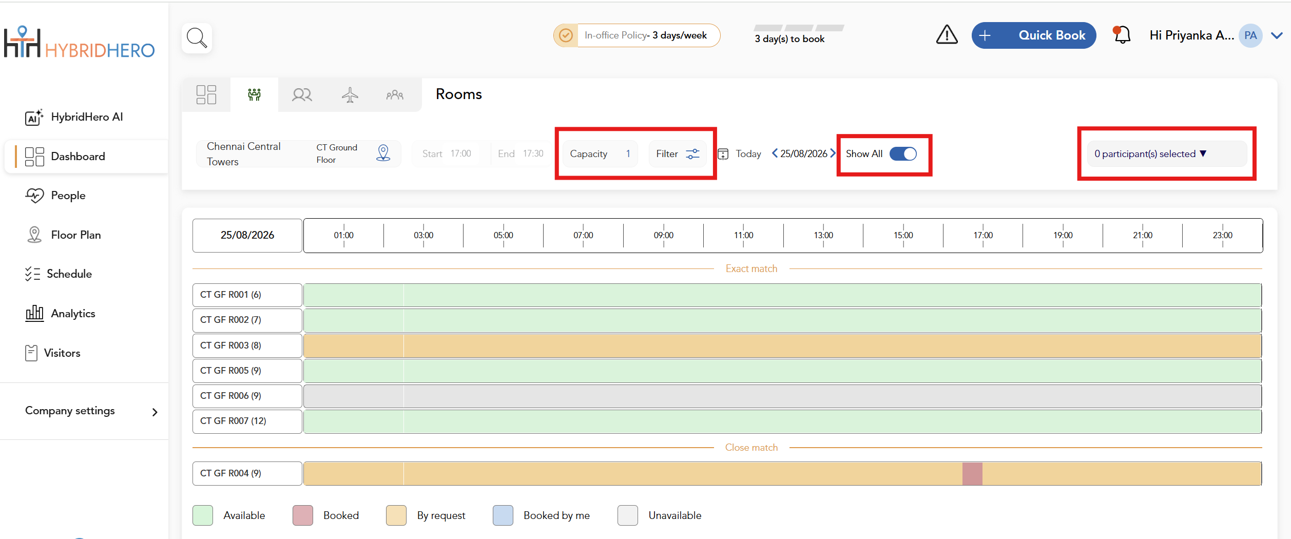Select room CT GF R006 (9)
This screenshot has height=539, width=1291.
tap(247, 396)
